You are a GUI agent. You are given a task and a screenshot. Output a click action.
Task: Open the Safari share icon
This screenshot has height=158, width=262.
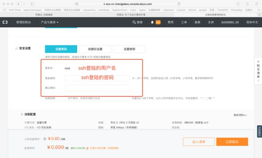[x=247, y=4]
